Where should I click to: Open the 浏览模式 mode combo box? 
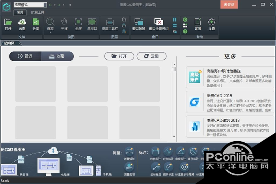pos(30,5)
